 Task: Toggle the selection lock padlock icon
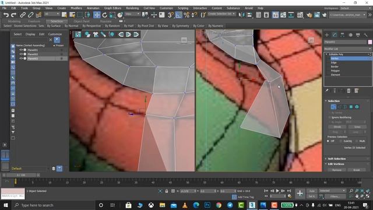point(167,191)
